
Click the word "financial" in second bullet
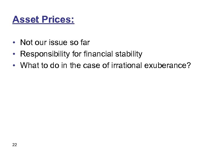99,54
